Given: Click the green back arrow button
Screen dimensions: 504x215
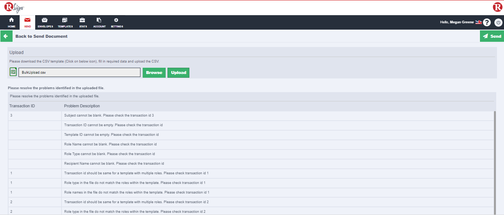Looking at the screenshot, I should tap(6, 36).
